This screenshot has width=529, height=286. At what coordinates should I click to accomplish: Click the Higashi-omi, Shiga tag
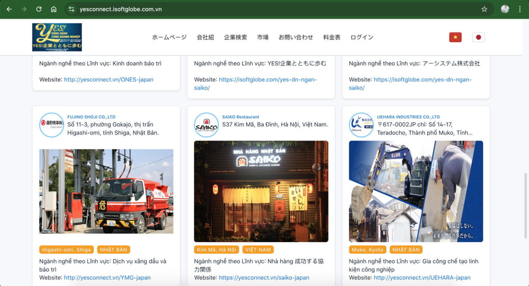(67, 250)
